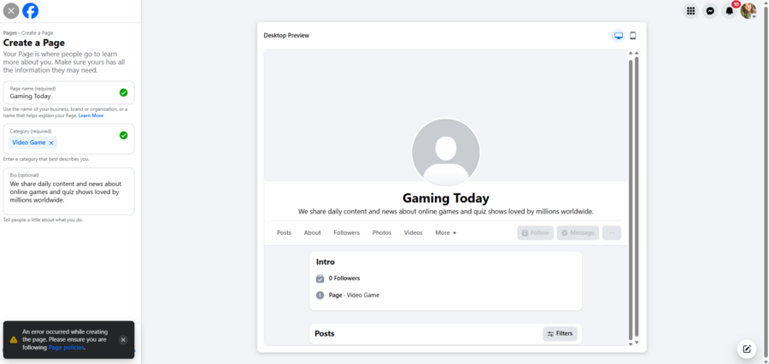Click the Desktop Preview heading

pyautogui.click(x=286, y=35)
